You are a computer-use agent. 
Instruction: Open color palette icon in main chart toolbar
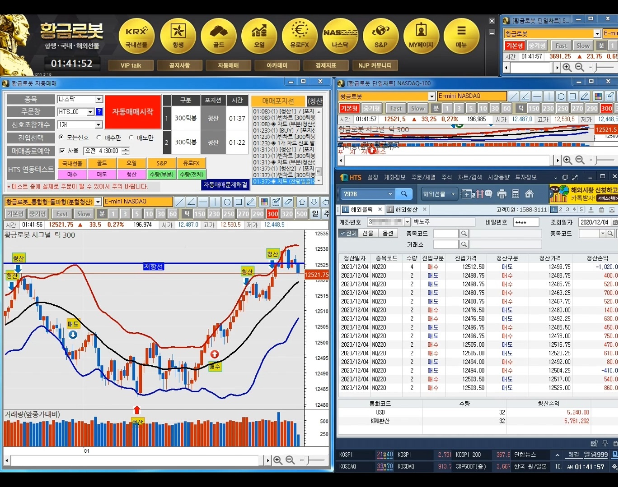click(264, 202)
